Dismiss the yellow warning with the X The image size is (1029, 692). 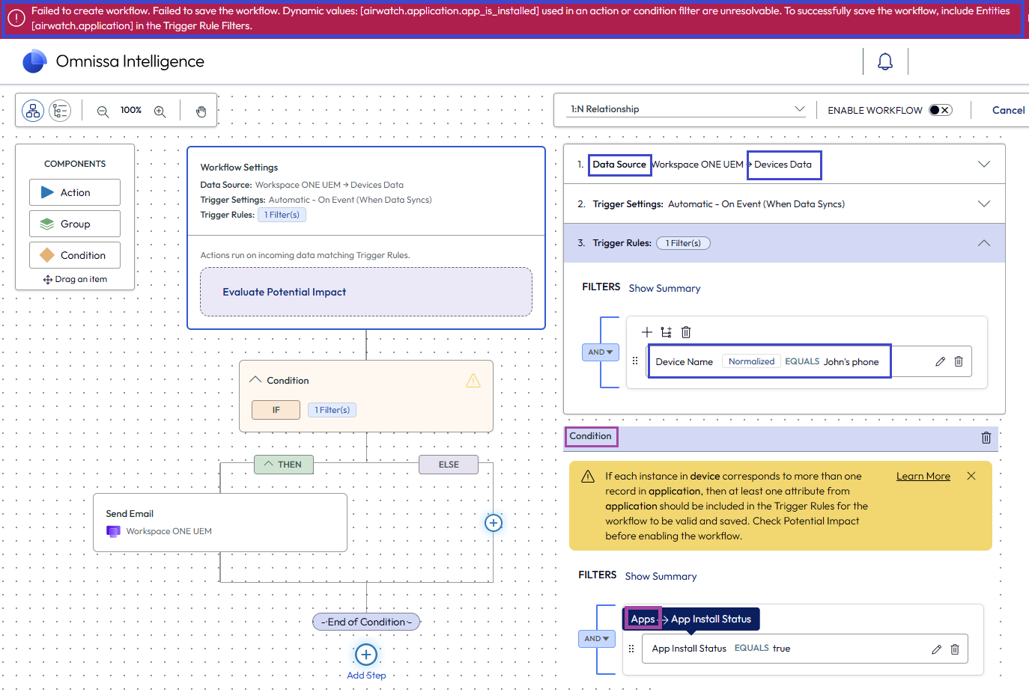coord(971,476)
